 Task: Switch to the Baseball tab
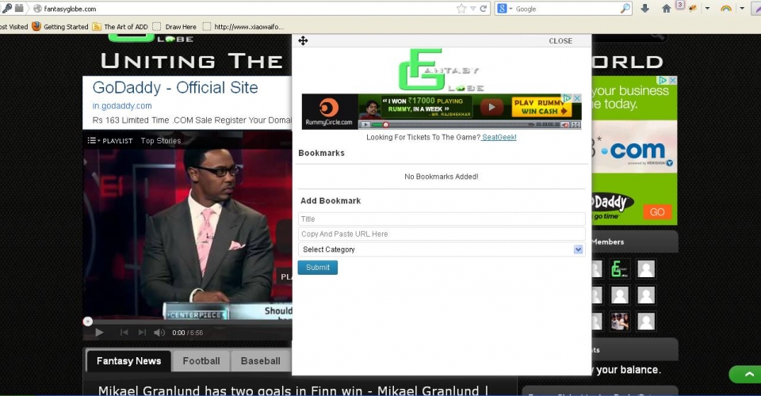[x=261, y=361]
